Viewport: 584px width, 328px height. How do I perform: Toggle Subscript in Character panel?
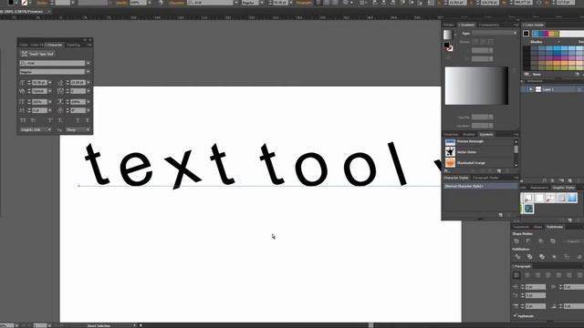60,120
